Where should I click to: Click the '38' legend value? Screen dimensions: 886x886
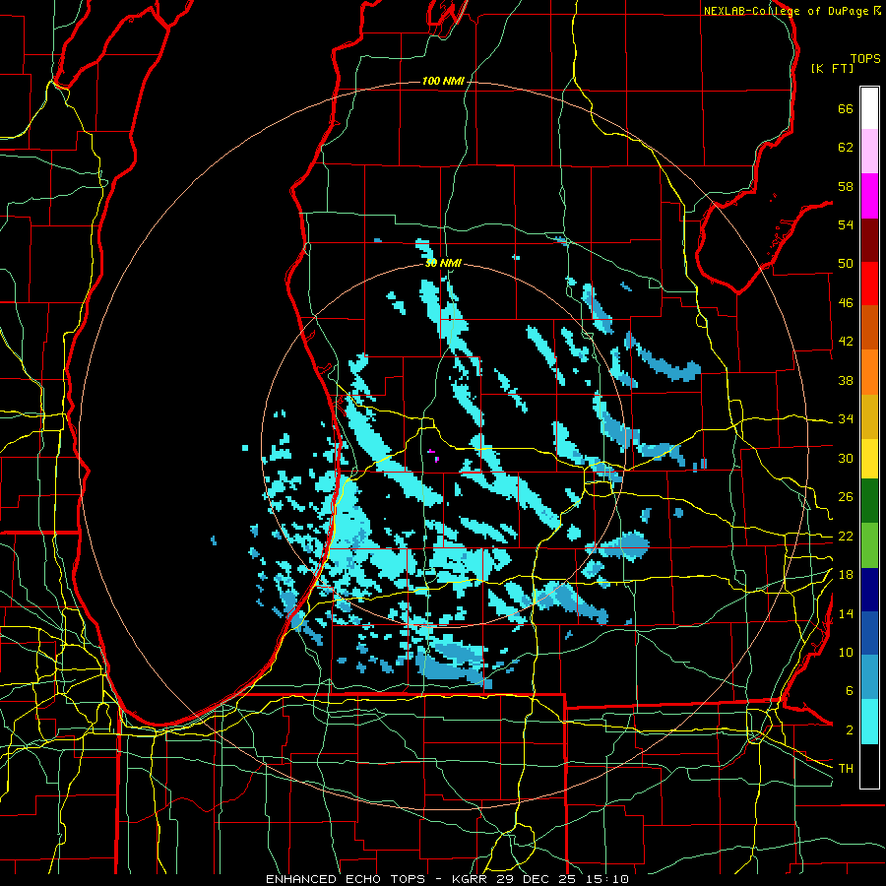[846, 380]
